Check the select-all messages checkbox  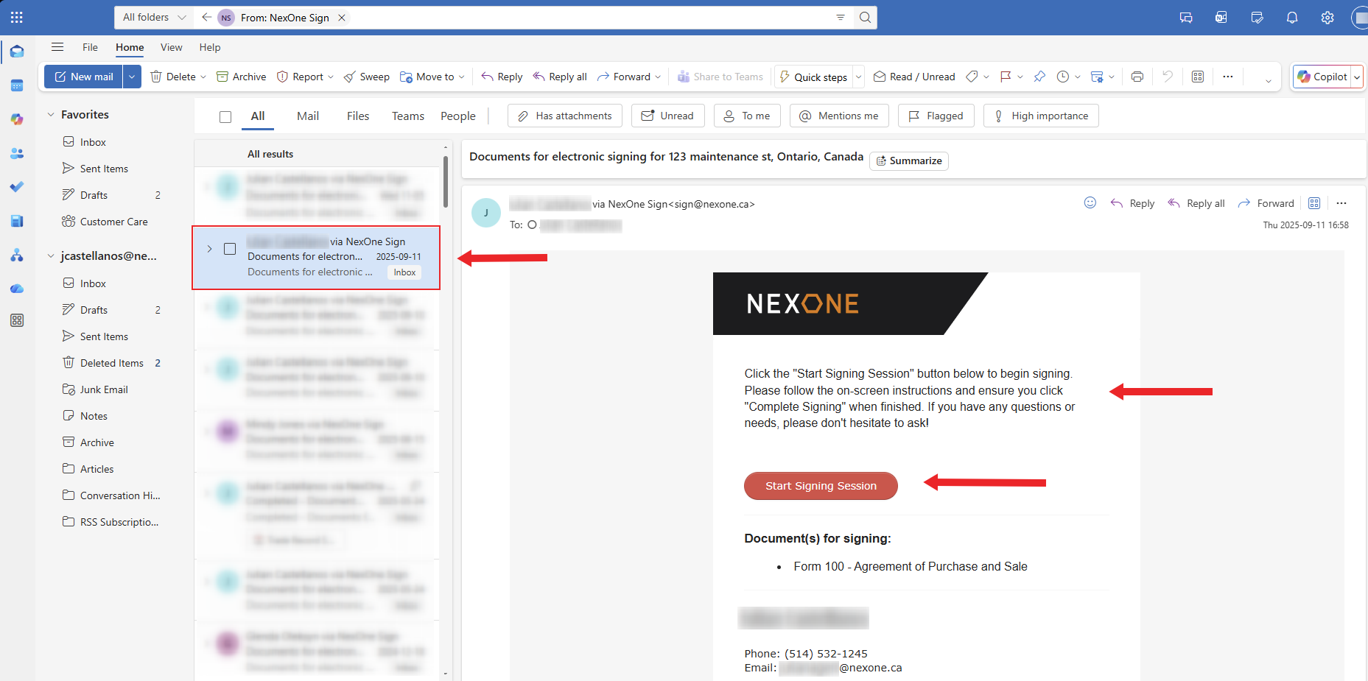(x=225, y=116)
